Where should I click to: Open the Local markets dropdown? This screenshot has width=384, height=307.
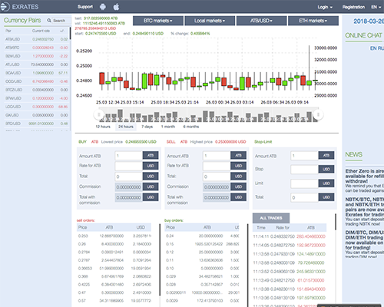click(x=210, y=21)
